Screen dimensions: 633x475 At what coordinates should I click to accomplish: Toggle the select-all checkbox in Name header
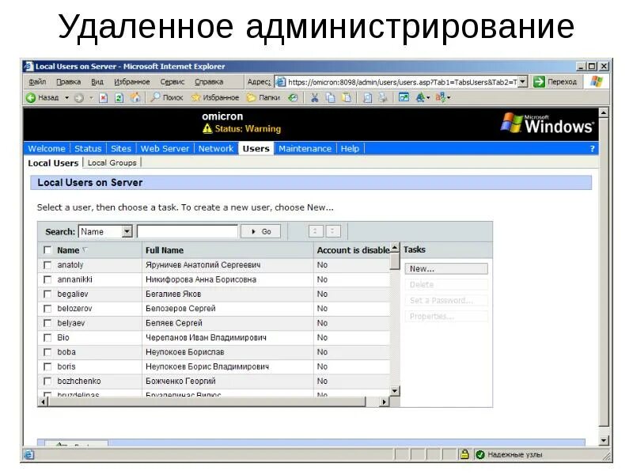pyautogui.click(x=47, y=250)
